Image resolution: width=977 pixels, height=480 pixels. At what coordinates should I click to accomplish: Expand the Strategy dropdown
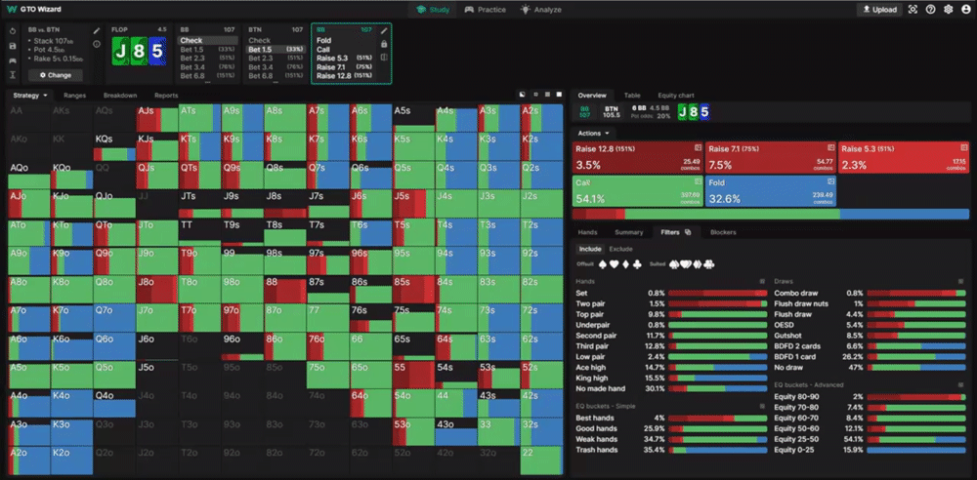pyautogui.click(x=30, y=96)
